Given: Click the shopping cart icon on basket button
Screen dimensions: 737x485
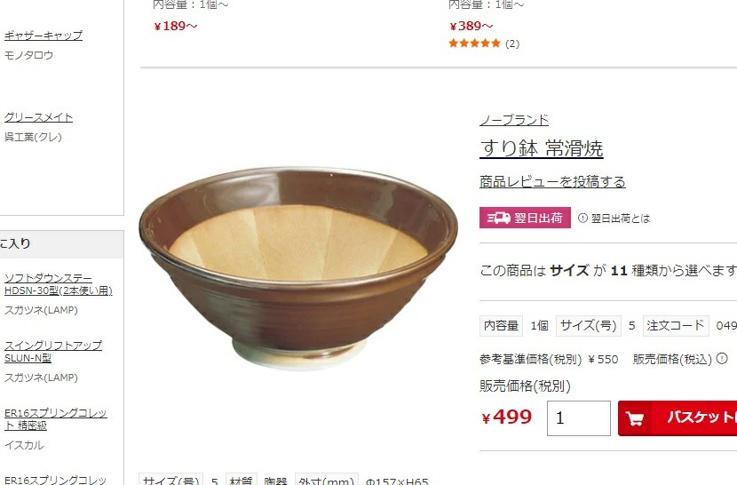Looking at the screenshot, I should 635,418.
